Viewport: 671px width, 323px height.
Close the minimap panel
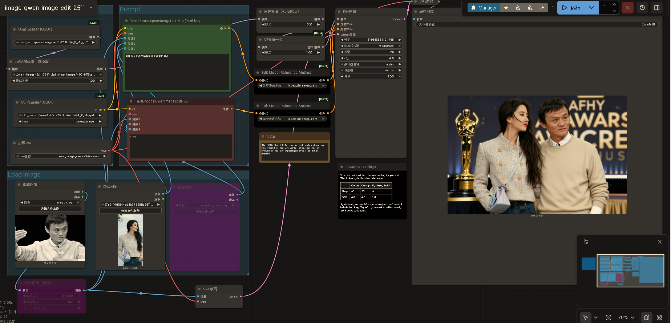660,242
